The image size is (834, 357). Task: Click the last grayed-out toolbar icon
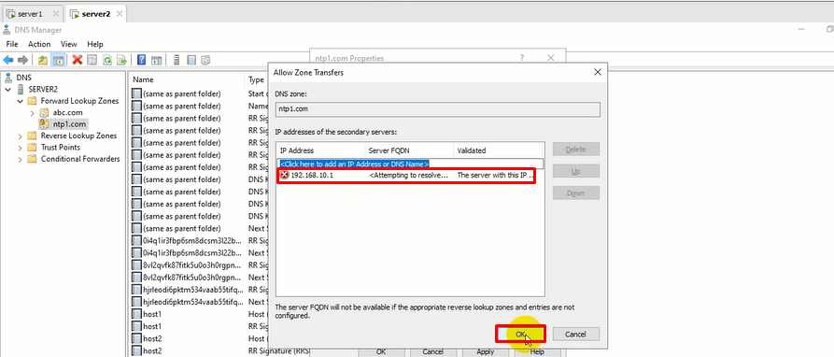pyautogui.click(x=205, y=60)
